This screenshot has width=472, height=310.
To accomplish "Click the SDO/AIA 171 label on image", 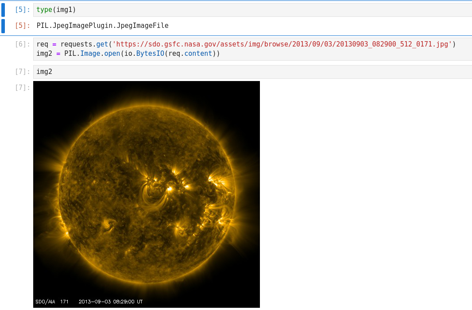I will click(x=52, y=302).
